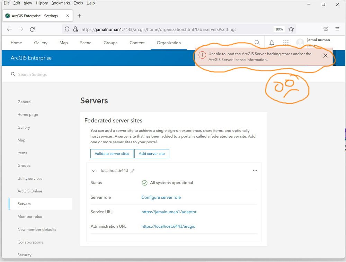Open the Pocket save icon

326,29
